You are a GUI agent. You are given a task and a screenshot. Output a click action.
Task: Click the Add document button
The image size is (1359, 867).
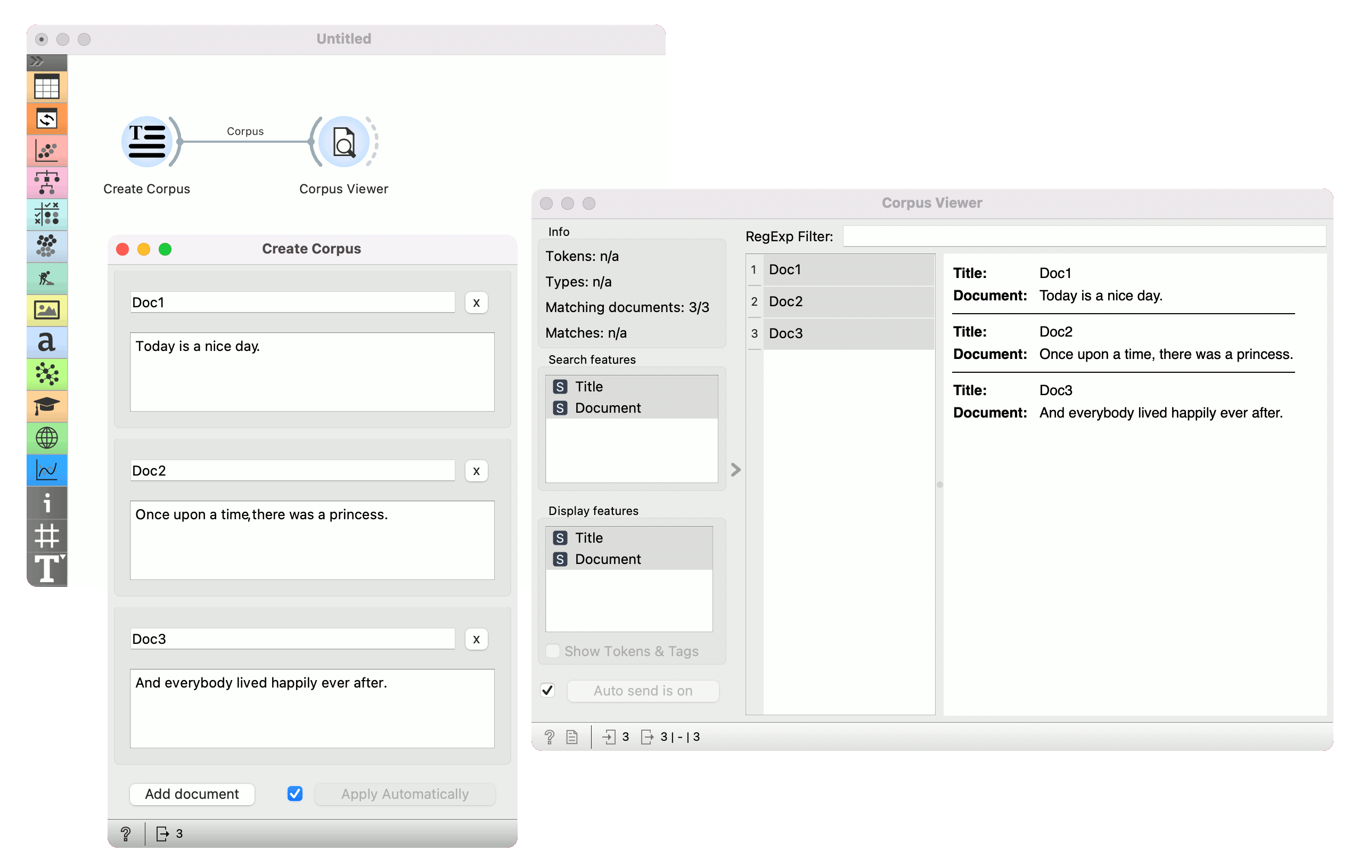(x=192, y=794)
